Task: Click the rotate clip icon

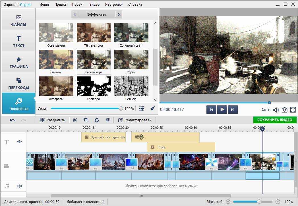Action: click(x=97, y=120)
